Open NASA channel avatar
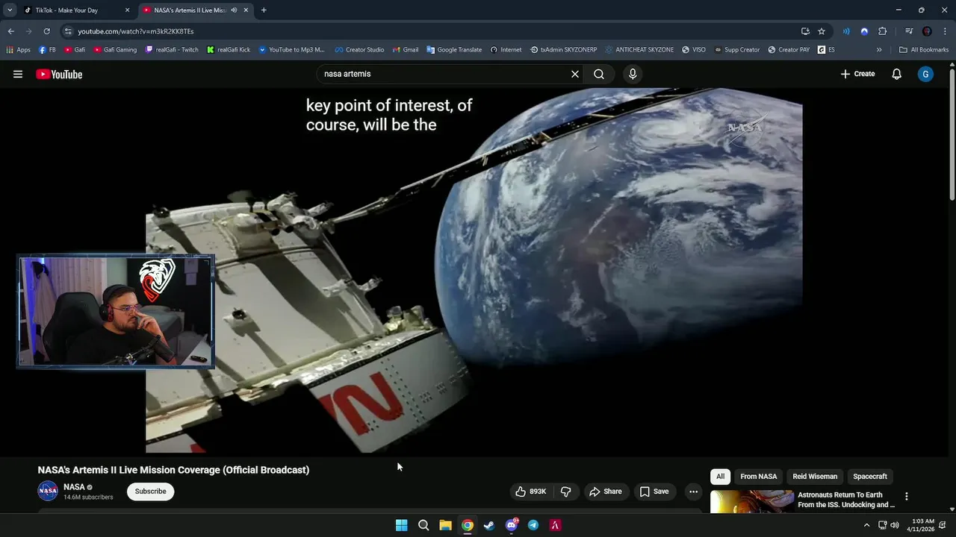The width and height of the screenshot is (956, 537). click(48, 491)
